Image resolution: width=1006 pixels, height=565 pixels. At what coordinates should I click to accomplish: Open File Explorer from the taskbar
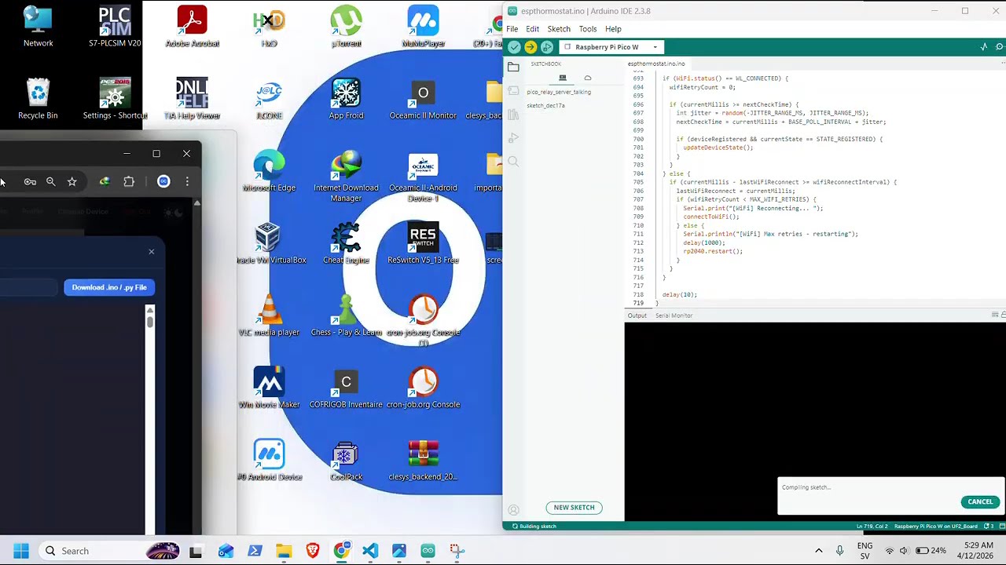click(x=284, y=551)
